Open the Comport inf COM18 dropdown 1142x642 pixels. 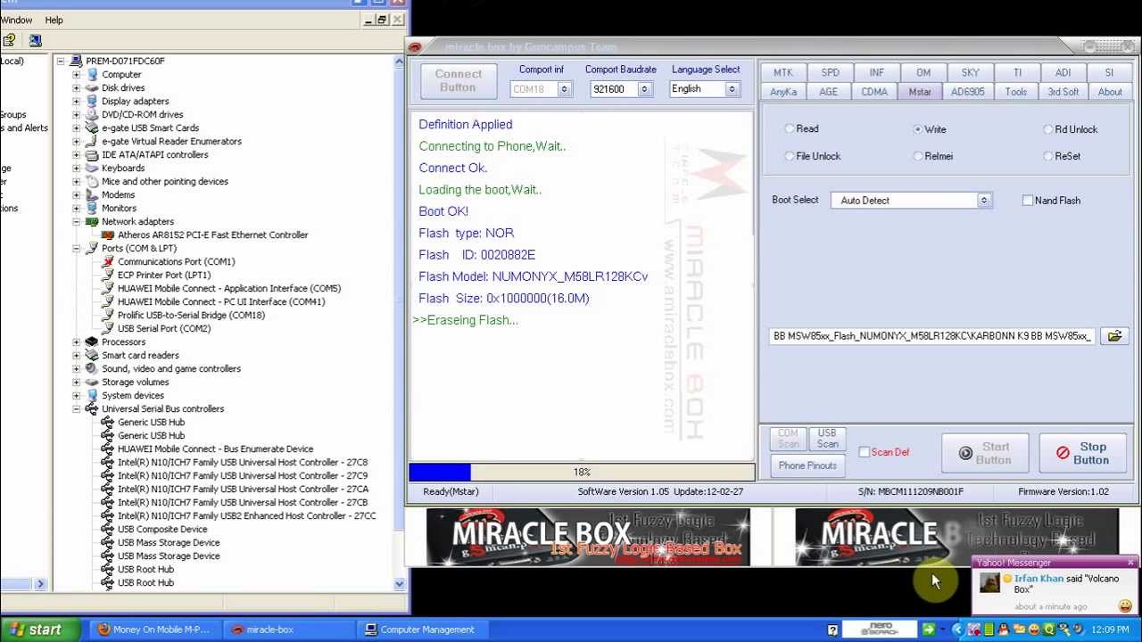tap(564, 89)
